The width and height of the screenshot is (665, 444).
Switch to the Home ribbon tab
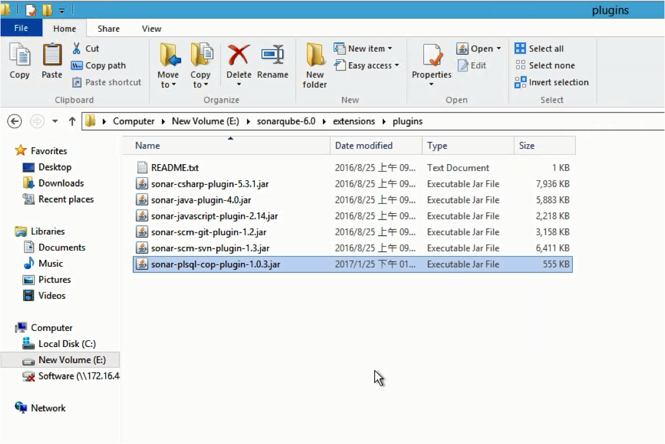(65, 29)
